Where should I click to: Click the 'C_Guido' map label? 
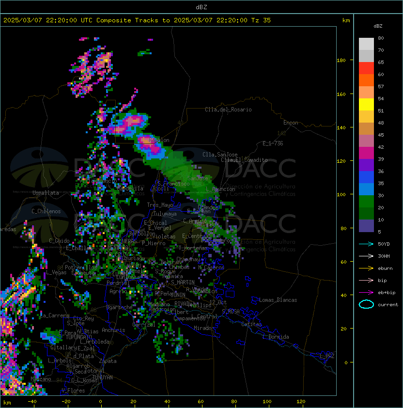(59, 241)
